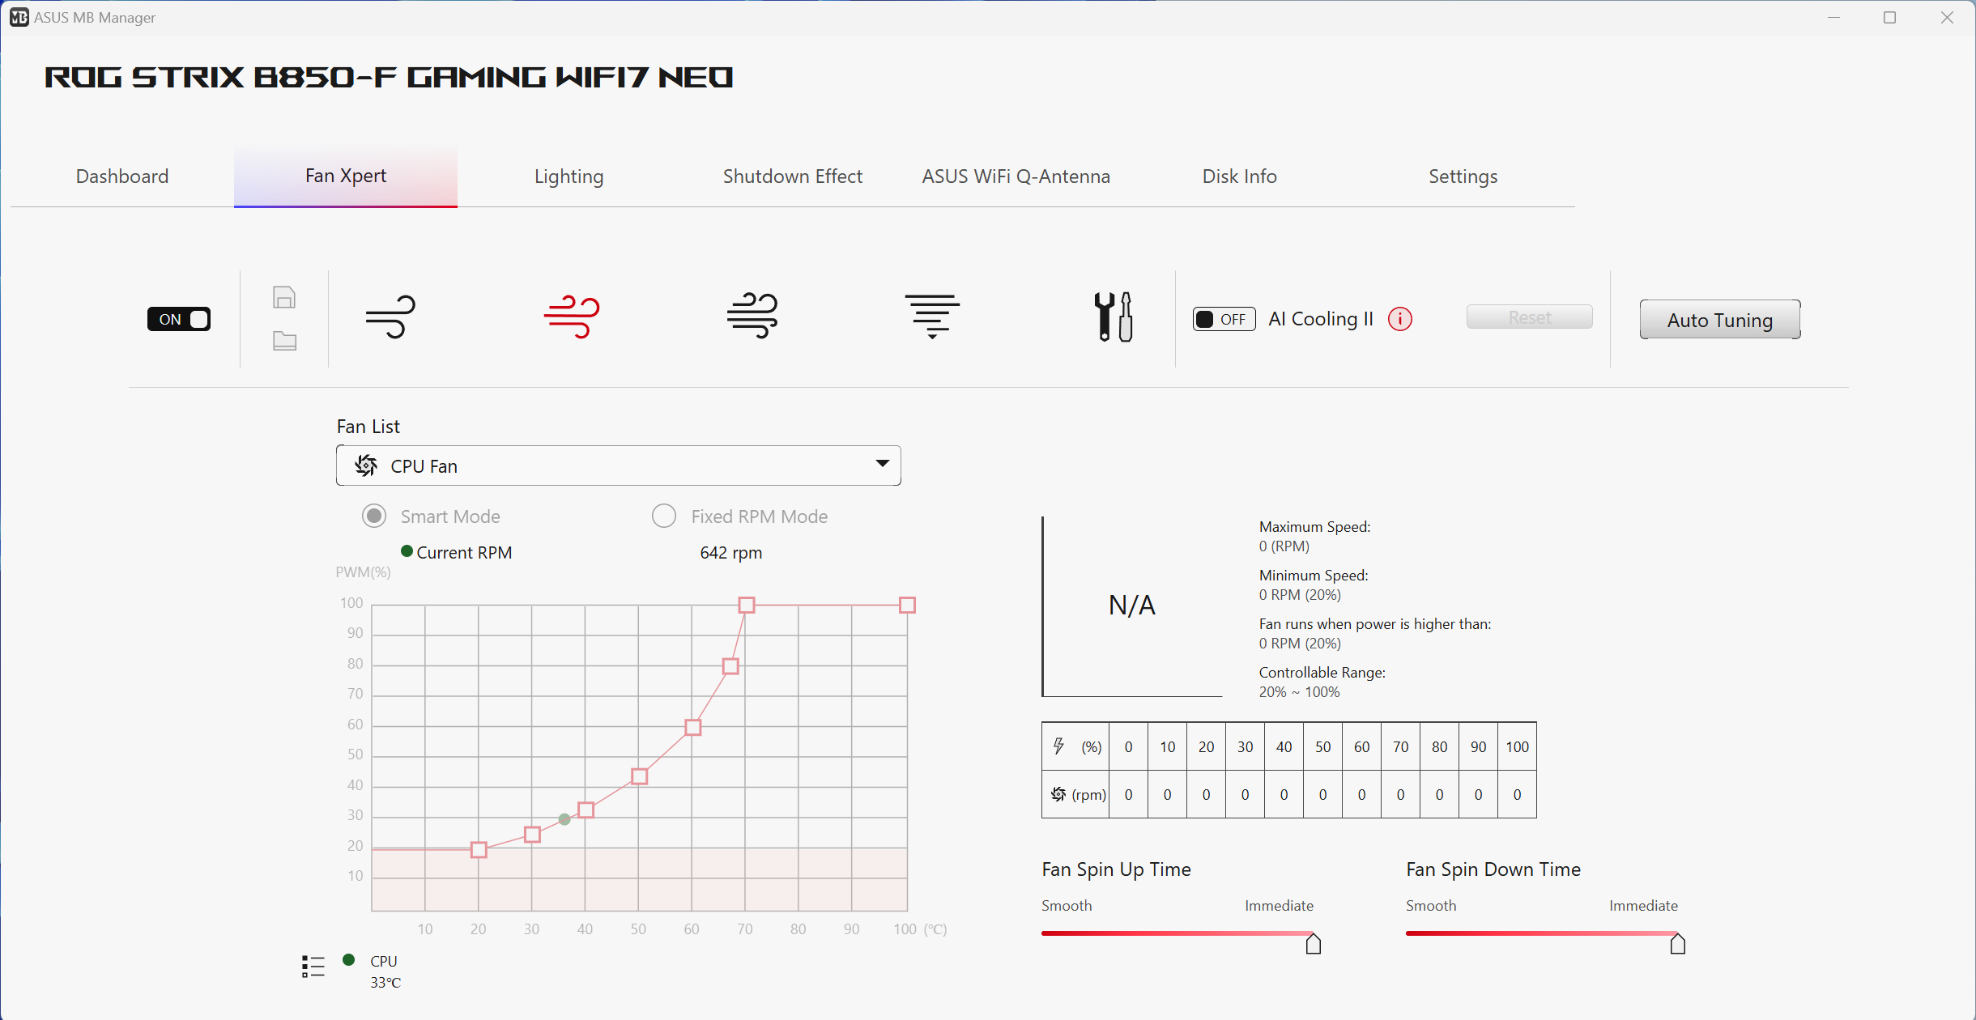Select the Full Speed fan mode icon
Viewport: 1976px width, 1020px height.
point(932,317)
